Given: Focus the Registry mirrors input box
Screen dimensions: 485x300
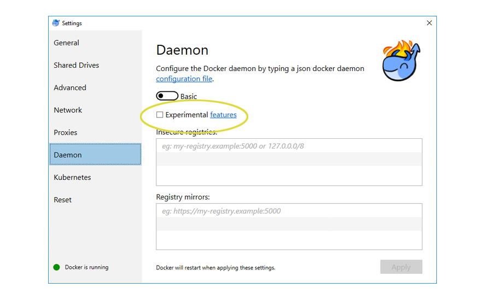Looking at the screenshot, I should (289, 226).
